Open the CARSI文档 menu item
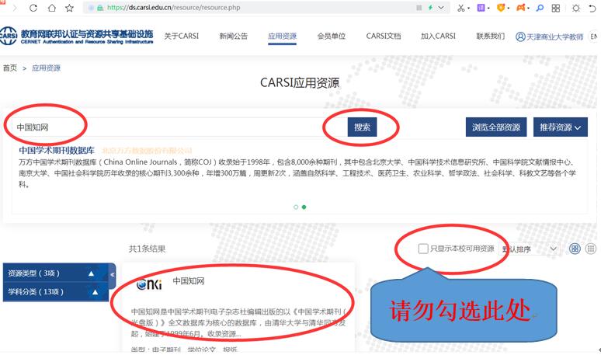This screenshot has height=355, width=601. (x=384, y=36)
